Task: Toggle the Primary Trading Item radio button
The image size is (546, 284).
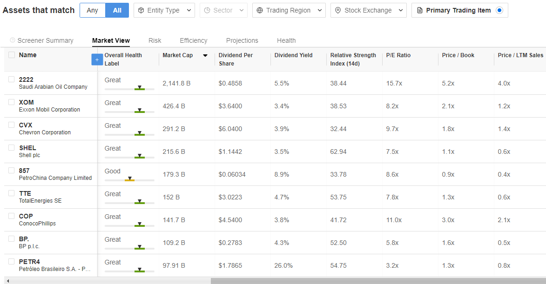Action: pyautogui.click(x=499, y=10)
